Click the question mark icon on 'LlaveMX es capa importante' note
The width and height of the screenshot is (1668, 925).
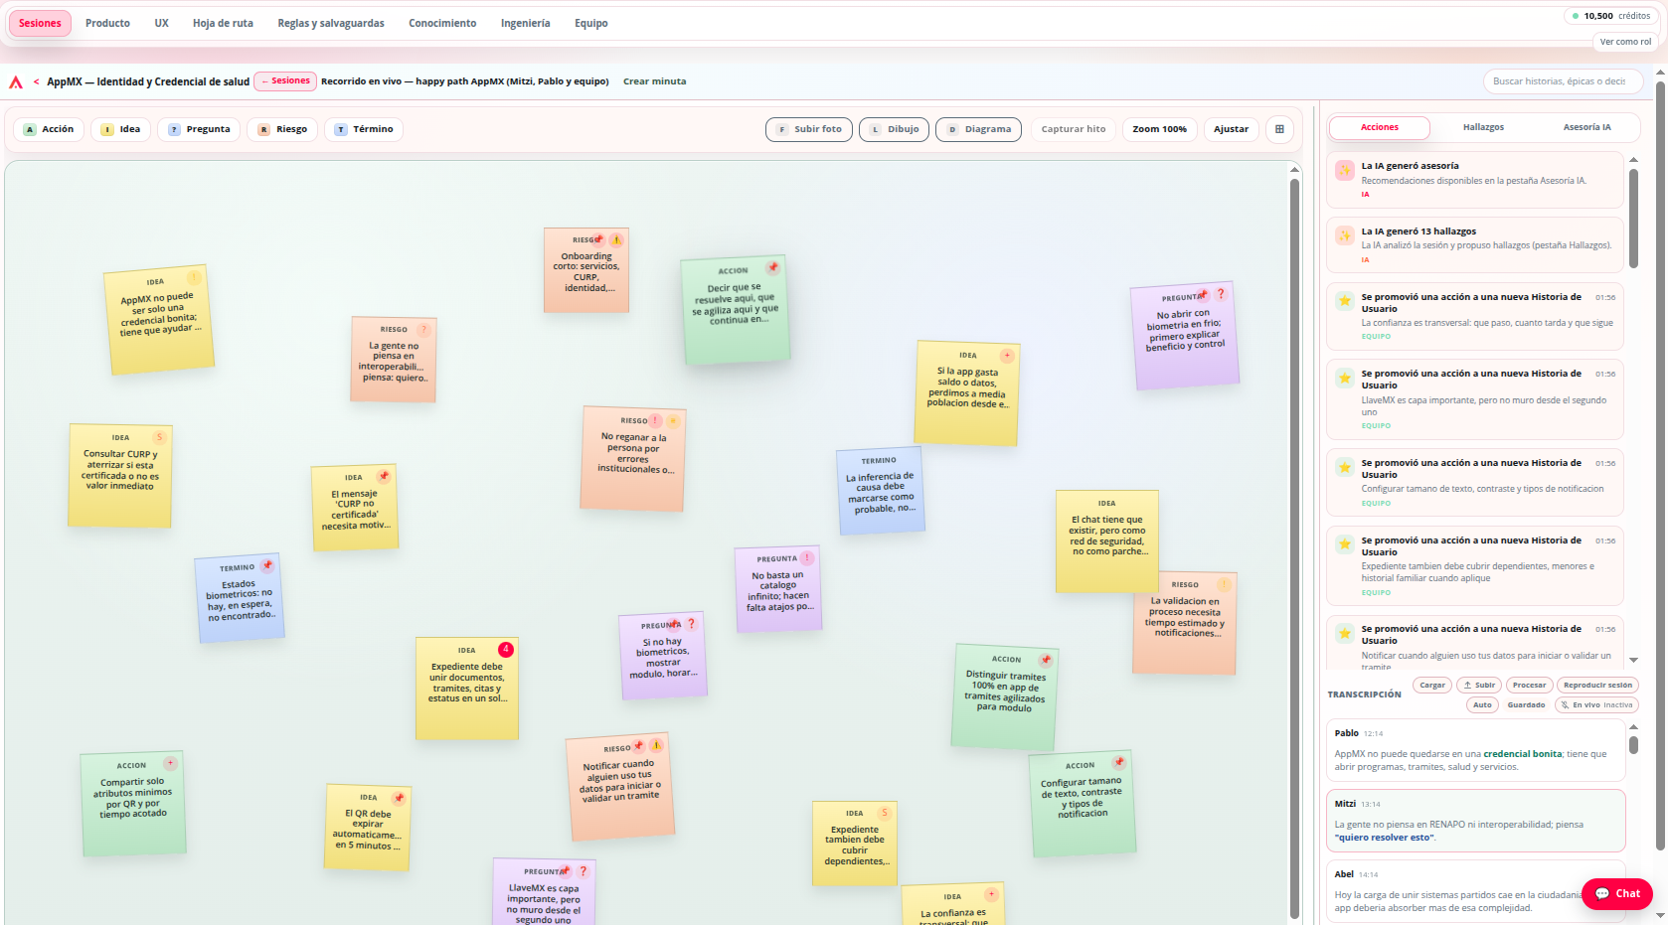click(x=584, y=871)
